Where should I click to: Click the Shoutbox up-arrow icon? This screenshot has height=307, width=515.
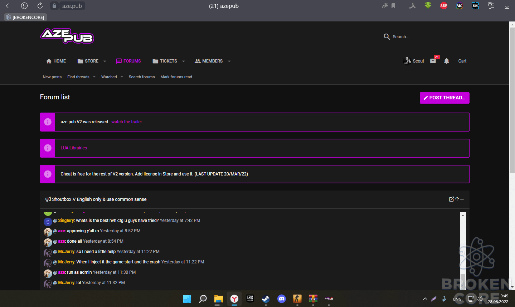point(457,199)
